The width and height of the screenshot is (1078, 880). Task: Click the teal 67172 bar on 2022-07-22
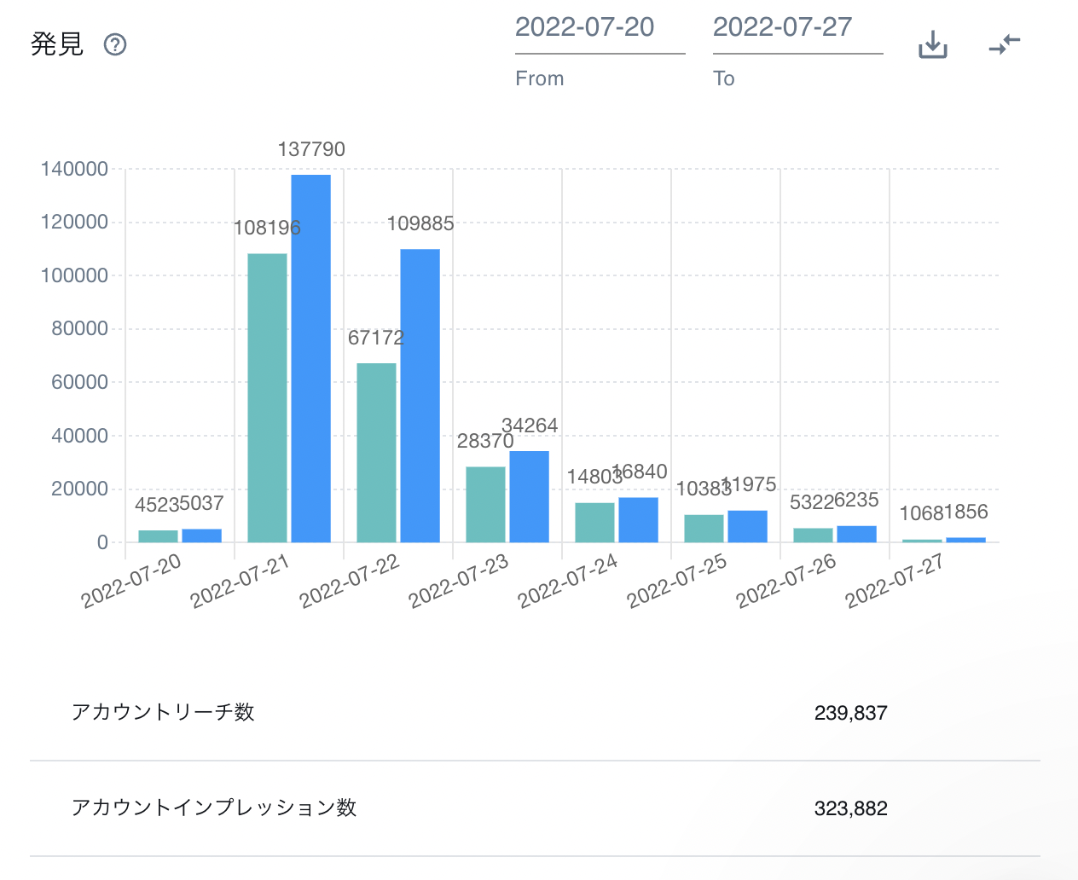click(376, 452)
